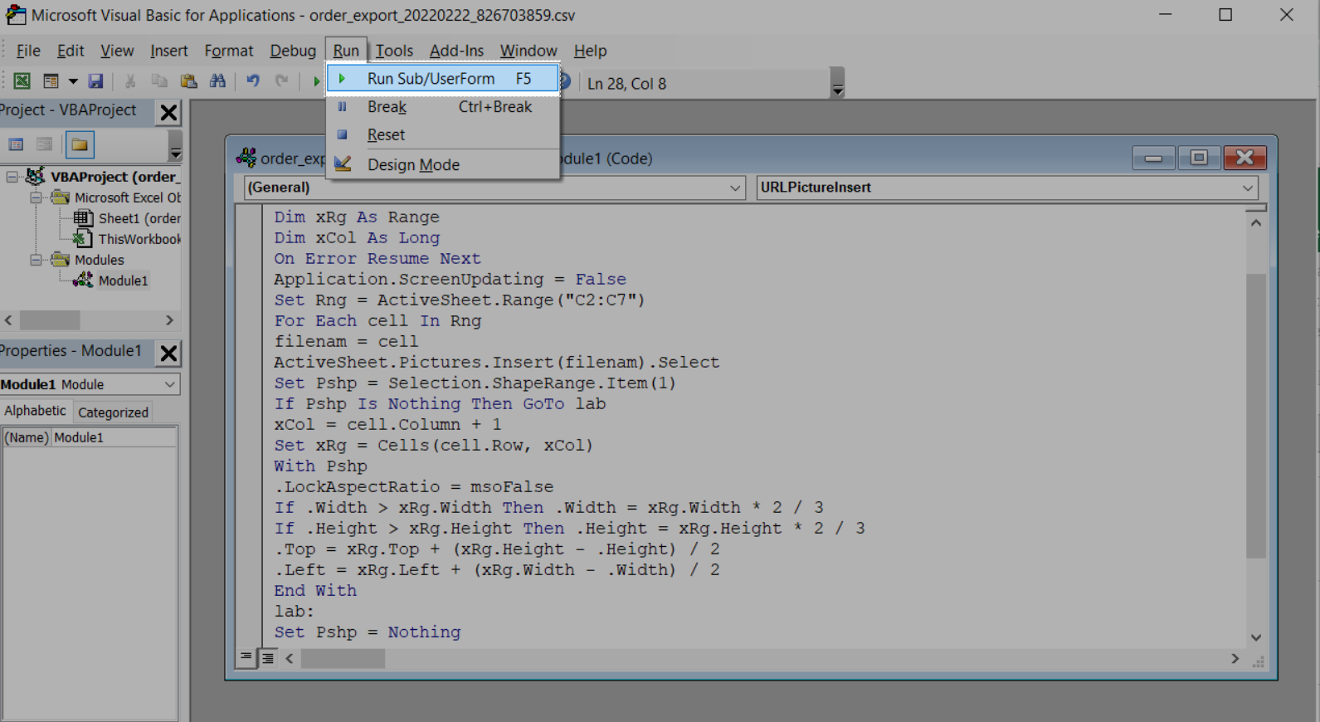
Task: Undo the last action
Action: tap(252, 80)
